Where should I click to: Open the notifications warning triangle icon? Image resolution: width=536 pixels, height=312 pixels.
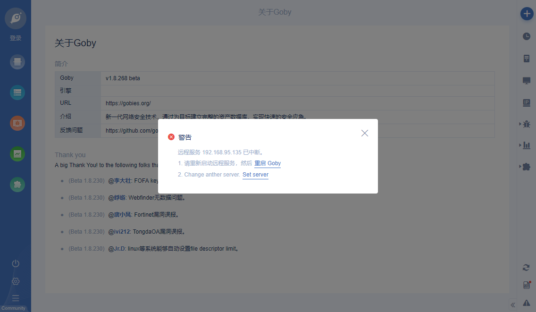coord(526,303)
